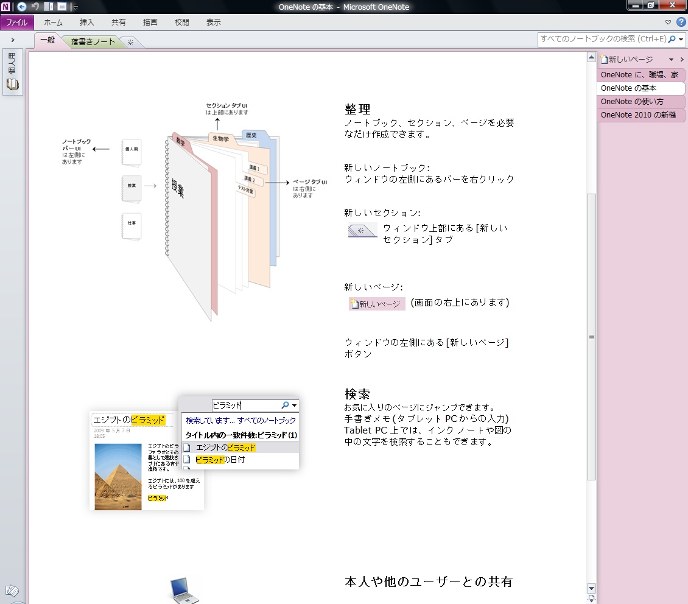
Task: Click the notebook diagram illustration
Action: 195,212
